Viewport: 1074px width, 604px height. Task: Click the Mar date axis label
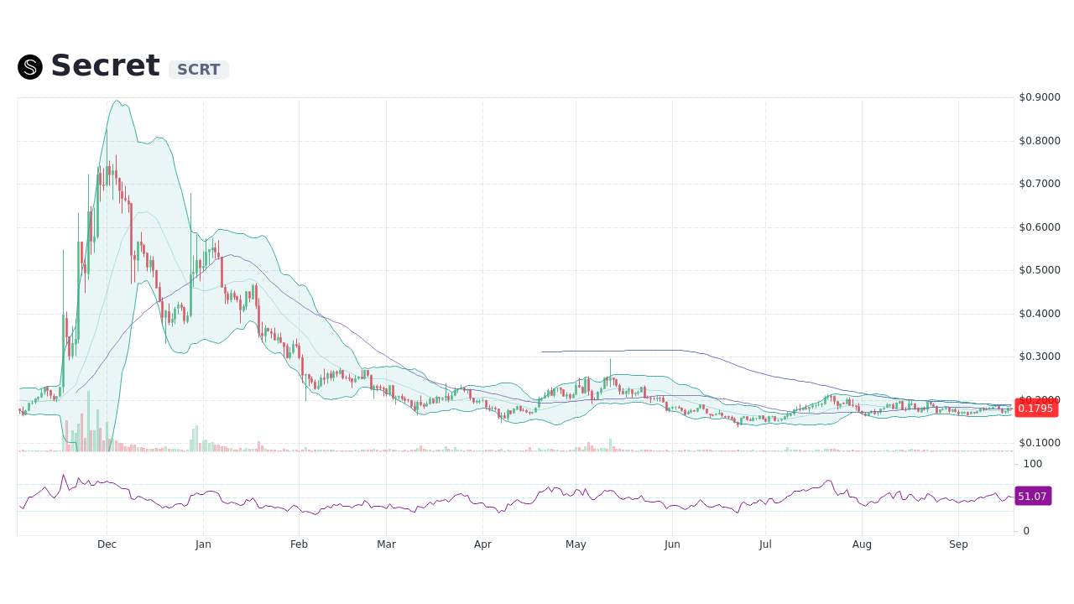[387, 544]
